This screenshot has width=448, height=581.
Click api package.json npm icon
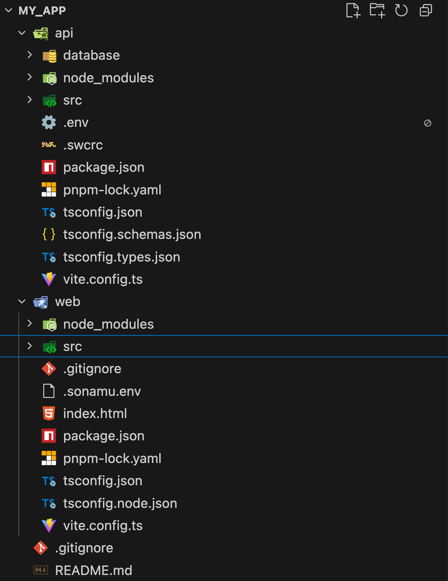click(x=49, y=167)
